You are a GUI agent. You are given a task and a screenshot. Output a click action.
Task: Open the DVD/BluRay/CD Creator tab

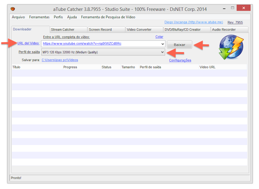(187, 29)
